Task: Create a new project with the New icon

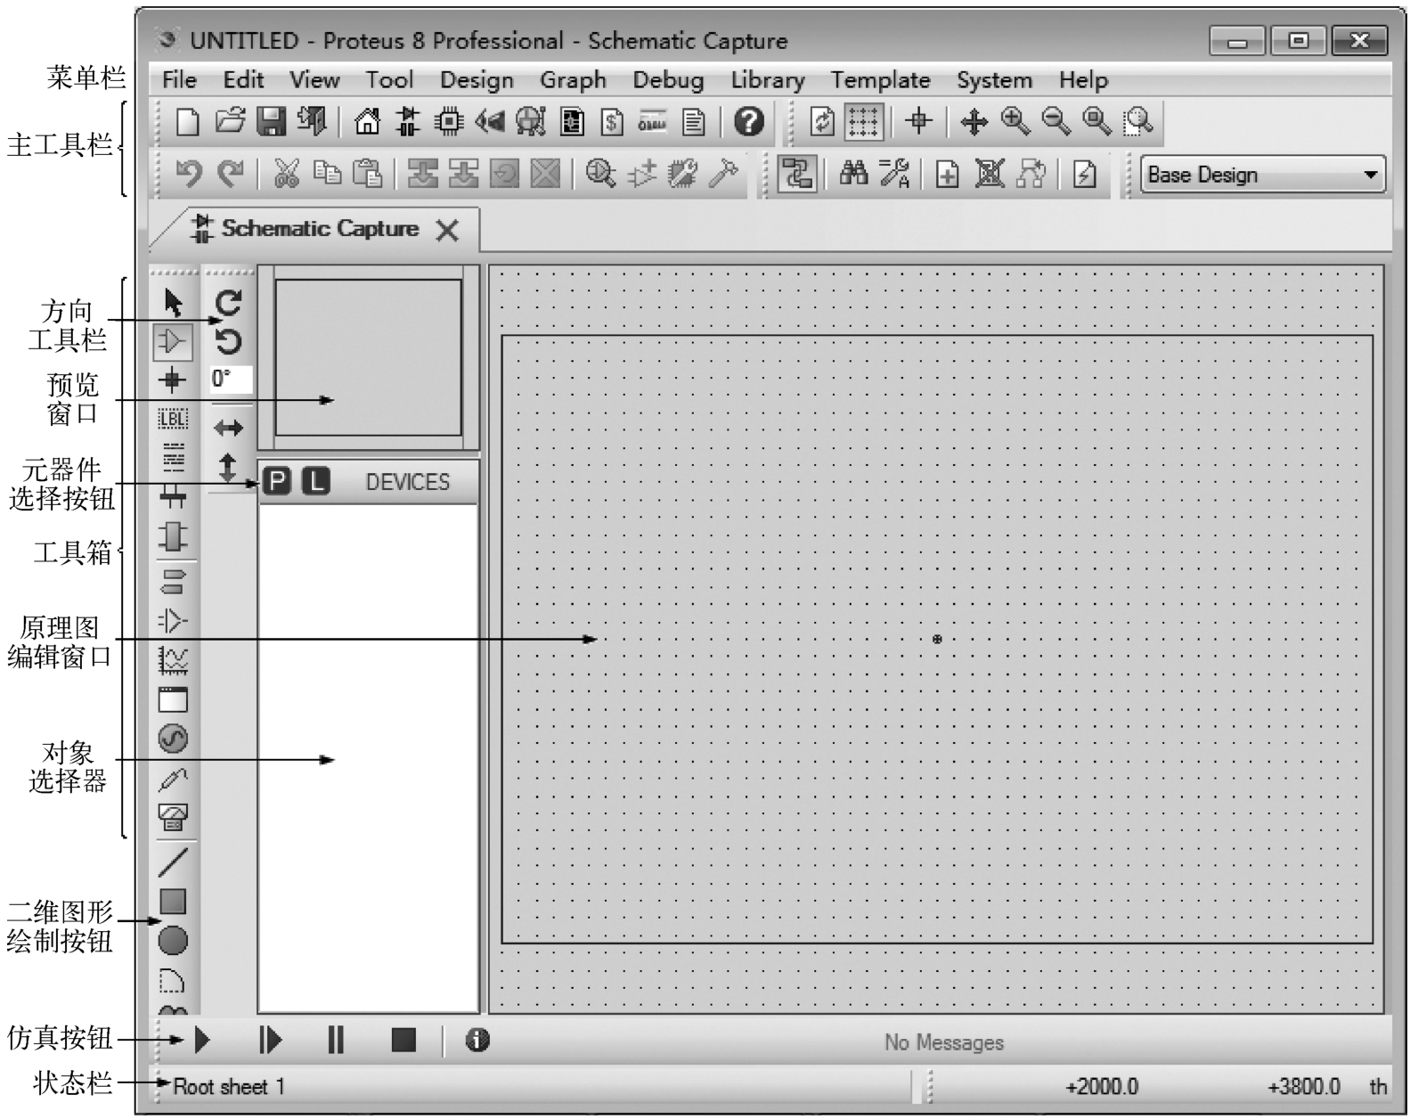Action: [187, 122]
